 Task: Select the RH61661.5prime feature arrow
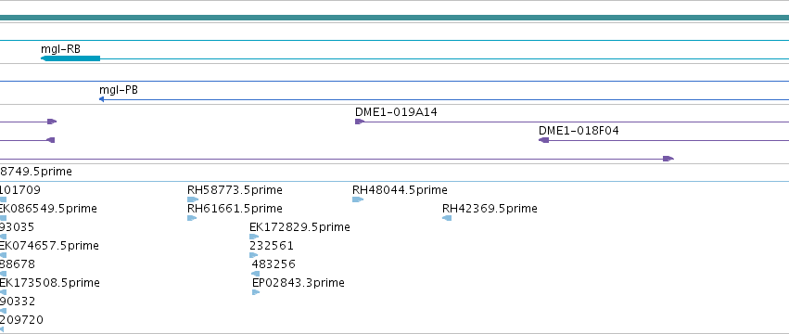tap(191, 218)
